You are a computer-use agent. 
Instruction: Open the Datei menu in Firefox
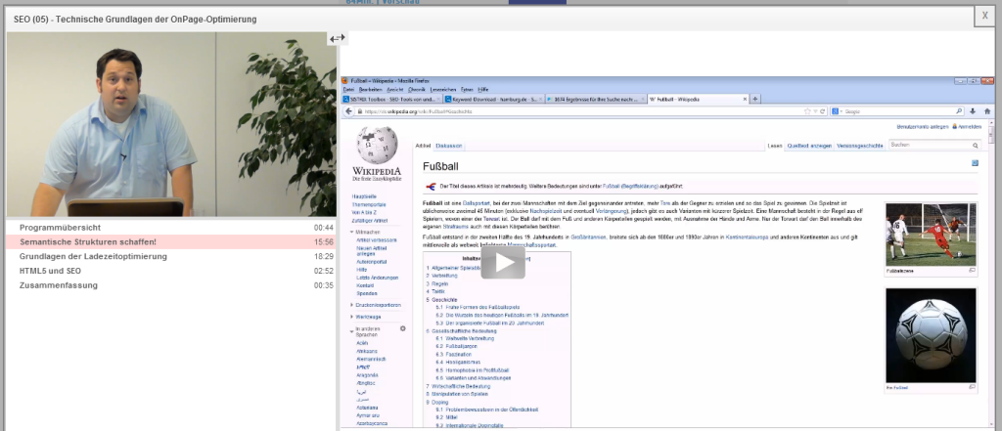pyautogui.click(x=348, y=89)
